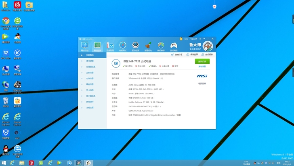This screenshot has height=166, width=294.
Task: Click the round computer icon beside MS-7721 title
Action: (116, 63)
